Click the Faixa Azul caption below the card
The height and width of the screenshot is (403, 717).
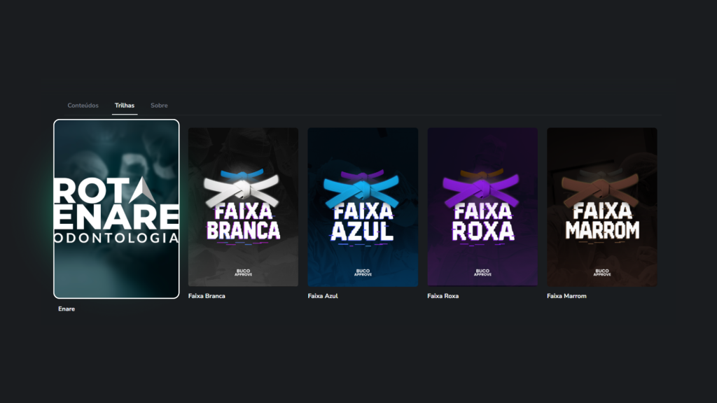point(323,296)
